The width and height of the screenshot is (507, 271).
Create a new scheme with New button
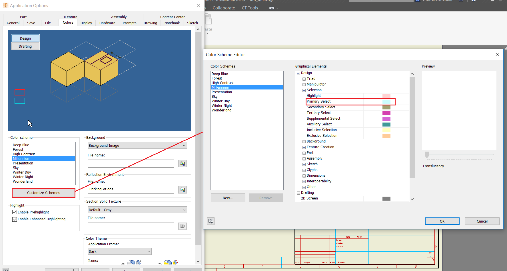228,197
